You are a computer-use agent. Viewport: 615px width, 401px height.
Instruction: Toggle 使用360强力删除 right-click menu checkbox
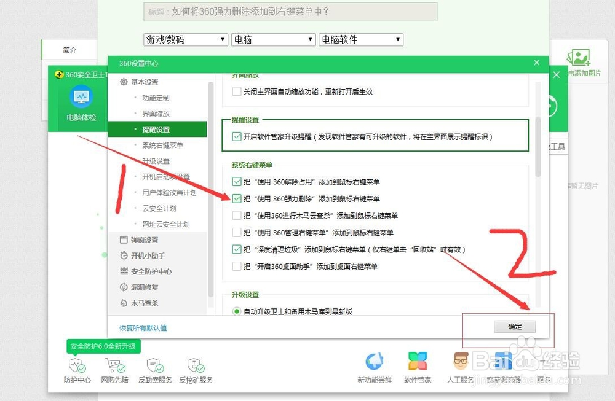tap(237, 198)
